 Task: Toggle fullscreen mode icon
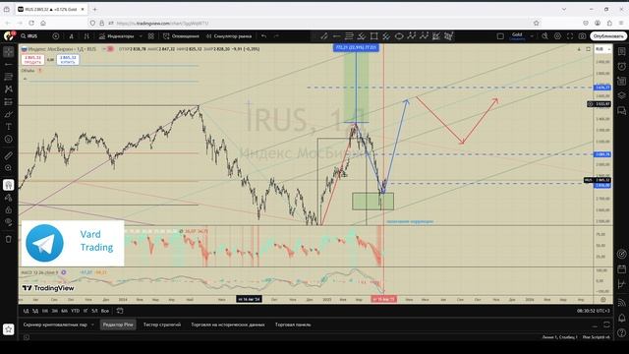(570, 36)
